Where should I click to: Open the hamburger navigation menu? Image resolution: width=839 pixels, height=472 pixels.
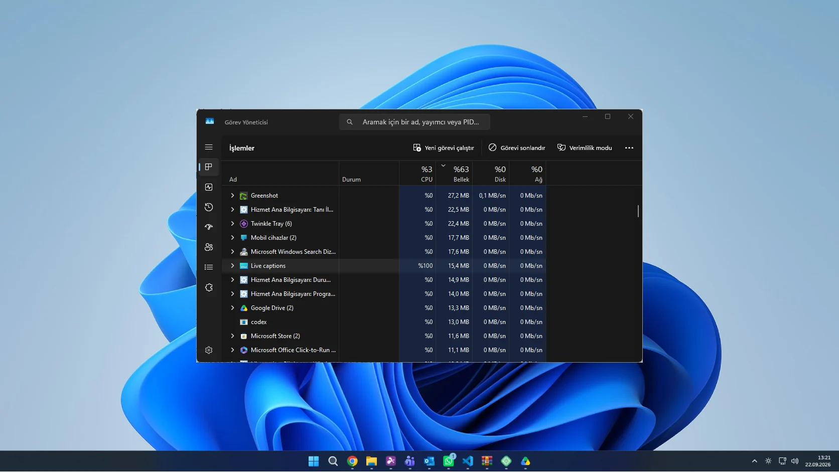click(209, 147)
